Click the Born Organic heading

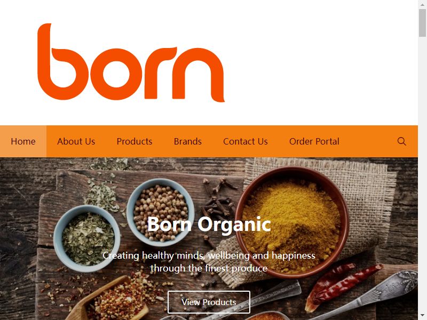(x=209, y=224)
